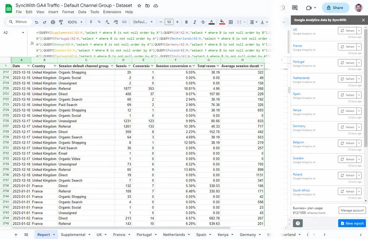The height and width of the screenshot is (239, 368).
Task: Toggle filter on Date column header
Action: coord(28,66)
